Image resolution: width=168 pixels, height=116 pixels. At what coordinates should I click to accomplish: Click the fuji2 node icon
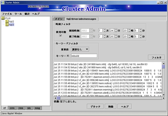coord(7,21)
